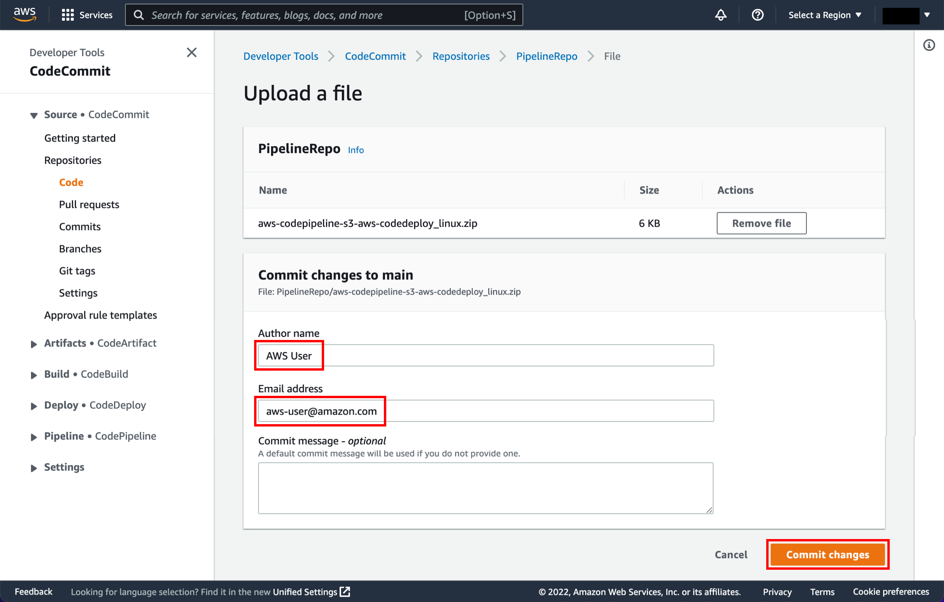
Task: Click the Size column header
Action: pos(649,190)
